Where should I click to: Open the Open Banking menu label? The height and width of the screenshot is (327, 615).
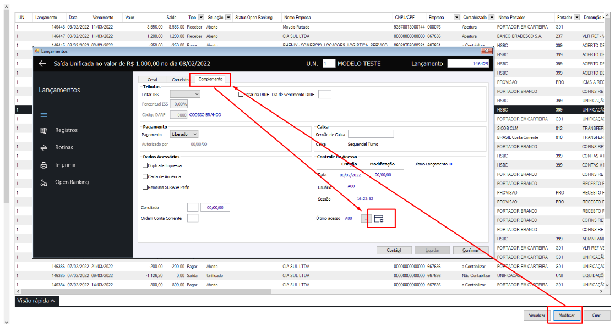(72, 182)
